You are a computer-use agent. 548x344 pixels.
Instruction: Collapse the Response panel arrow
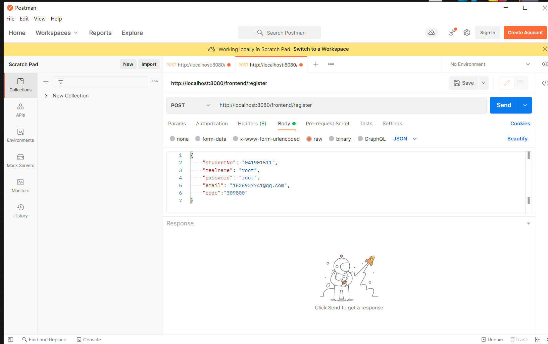[x=529, y=223]
